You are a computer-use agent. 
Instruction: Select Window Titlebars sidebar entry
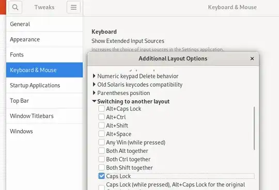coord(44,116)
